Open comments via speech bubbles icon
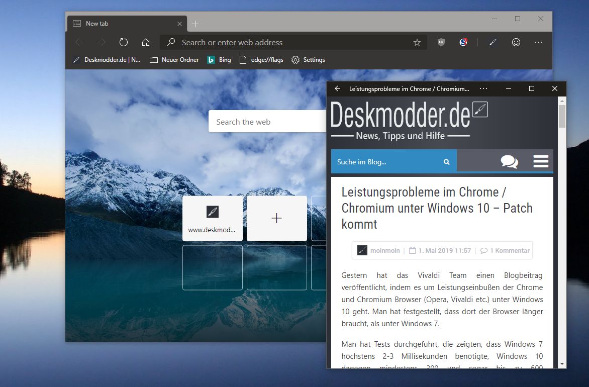 pos(510,161)
